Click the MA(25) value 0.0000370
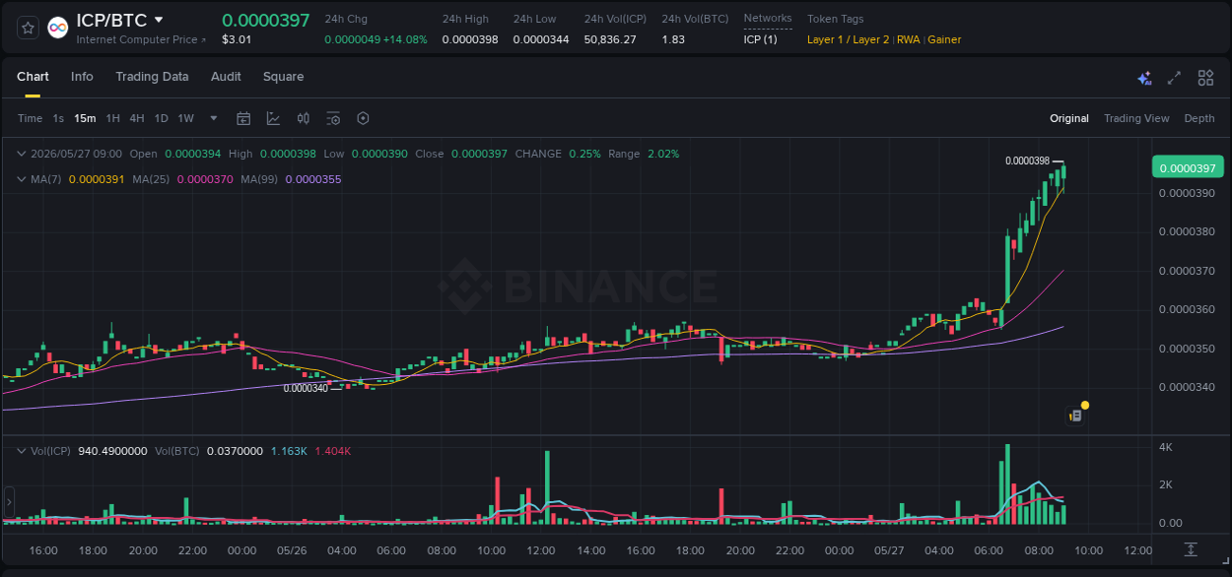The width and height of the screenshot is (1232, 577). pos(205,179)
